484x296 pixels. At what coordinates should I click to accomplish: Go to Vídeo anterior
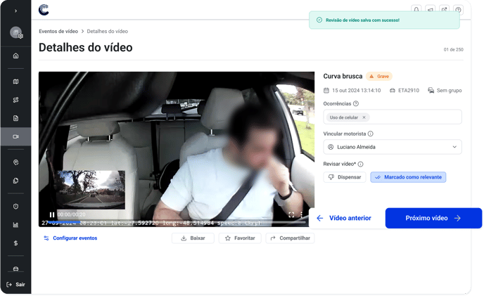tap(344, 218)
